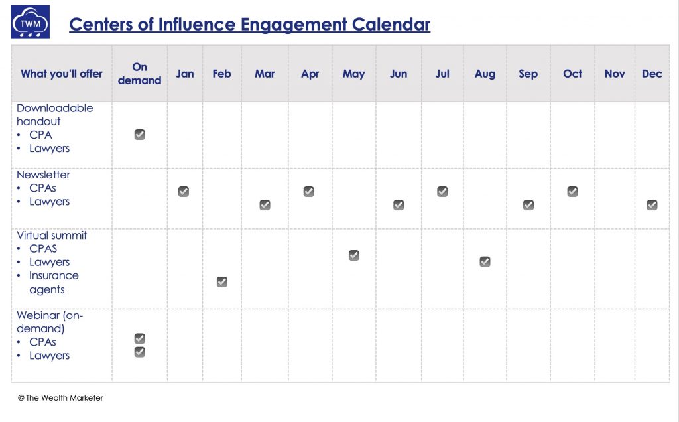Viewport: 679px width, 422px height.
Task: Toggle the Downloadable handout On demand checkbox
Action: pyautogui.click(x=139, y=135)
